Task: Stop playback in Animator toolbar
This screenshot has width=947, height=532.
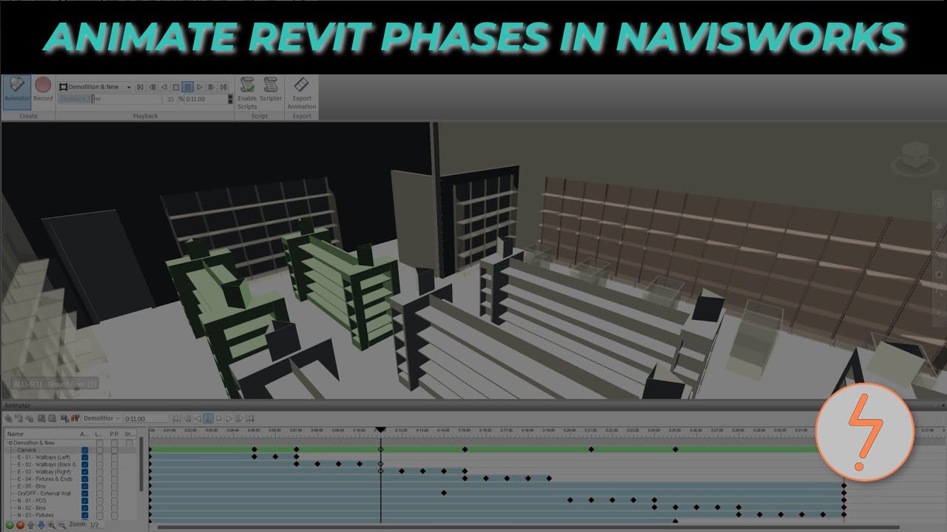Action: pyautogui.click(x=218, y=419)
